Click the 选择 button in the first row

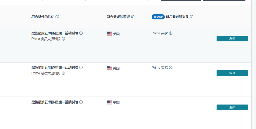click(232, 39)
